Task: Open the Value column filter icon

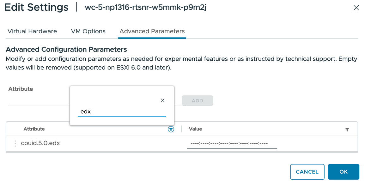Action: (347, 129)
